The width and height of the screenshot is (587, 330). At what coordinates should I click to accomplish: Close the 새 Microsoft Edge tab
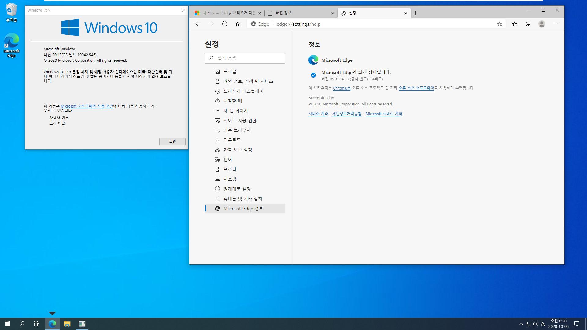(x=260, y=13)
